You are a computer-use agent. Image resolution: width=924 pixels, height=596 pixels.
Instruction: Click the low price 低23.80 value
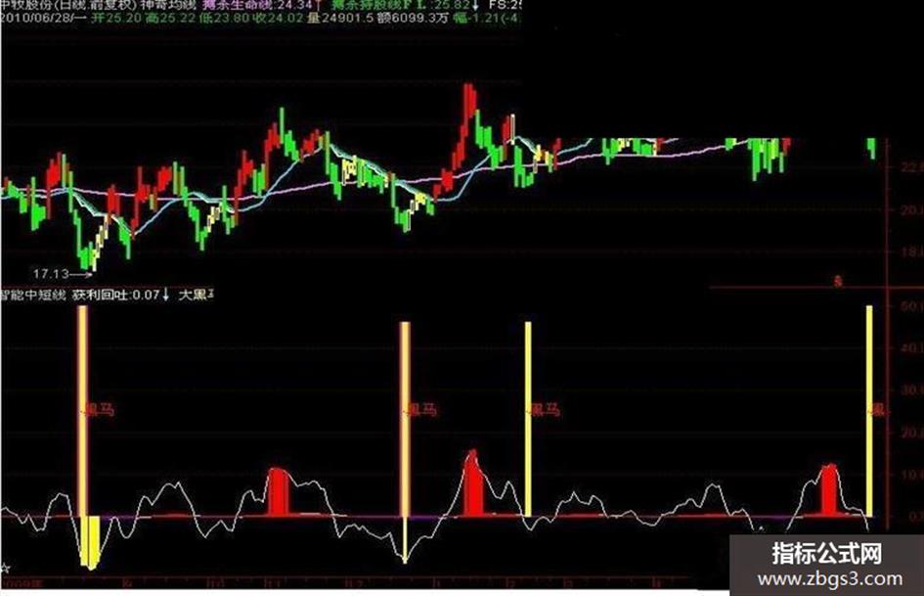[x=225, y=18]
